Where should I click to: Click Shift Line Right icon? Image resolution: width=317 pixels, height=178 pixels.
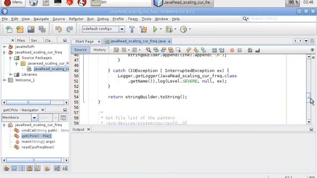[221, 50]
